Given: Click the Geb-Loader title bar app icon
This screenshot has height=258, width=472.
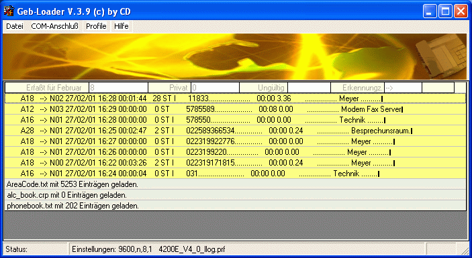Looking at the screenshot, I should [9, 11].
